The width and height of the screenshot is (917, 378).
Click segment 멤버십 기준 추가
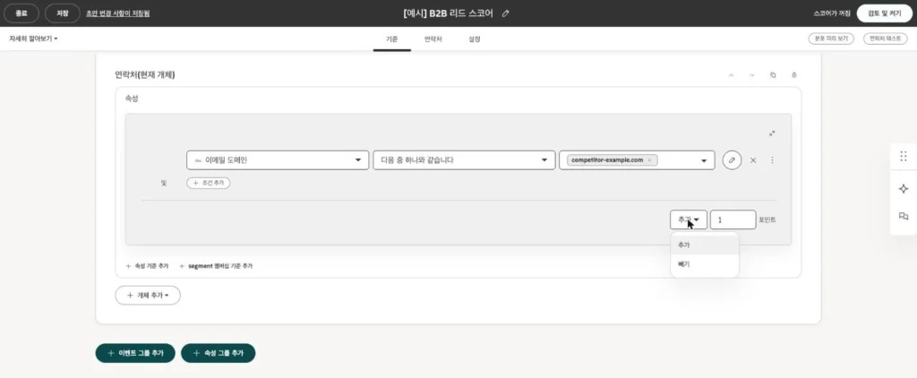click(x=216, y=266)
